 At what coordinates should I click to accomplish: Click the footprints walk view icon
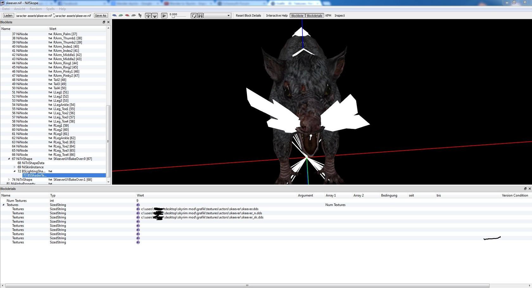tap(140, 16)
